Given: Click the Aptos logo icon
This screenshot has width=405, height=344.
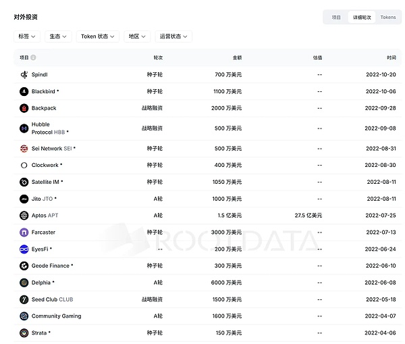Looking at the screenshot, I should click(24, 216).
